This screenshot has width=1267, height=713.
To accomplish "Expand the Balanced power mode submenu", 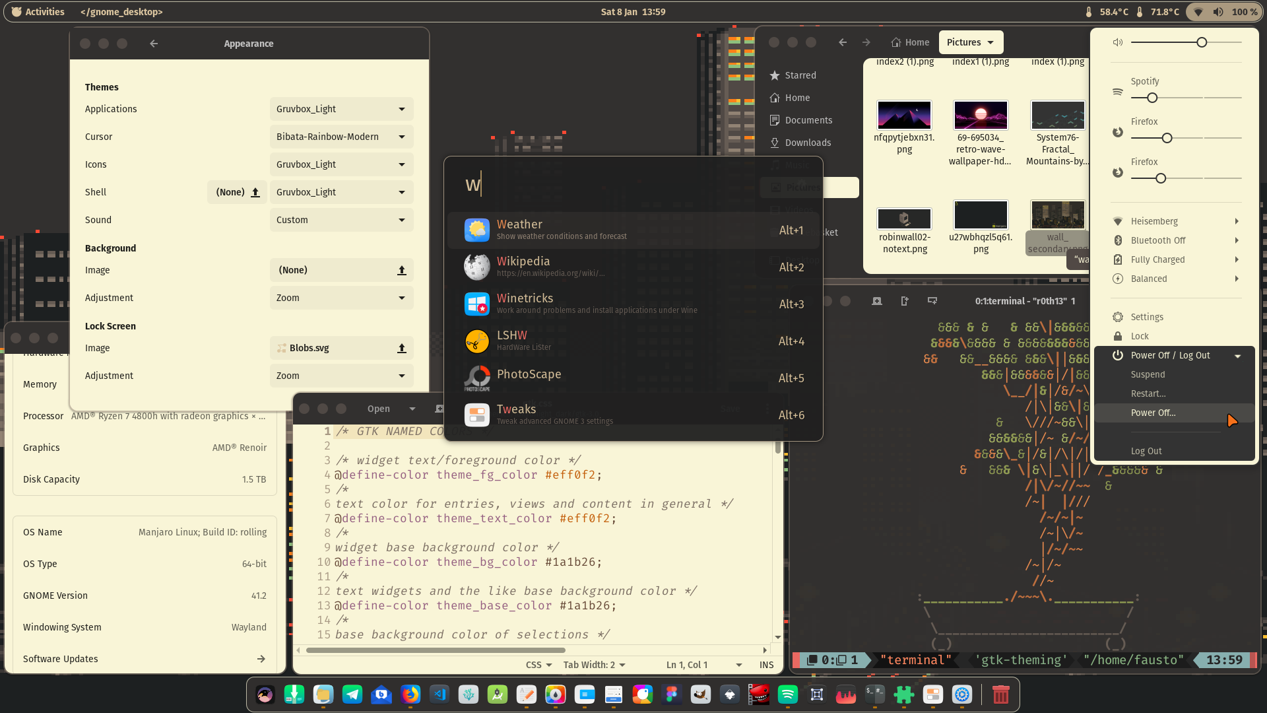I will tap(1175, 279).
